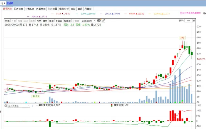The height and width of the screenshot is (129, 206).
Task: Toggle the 分價量 overlay button
Action: (x=75, y=21)
